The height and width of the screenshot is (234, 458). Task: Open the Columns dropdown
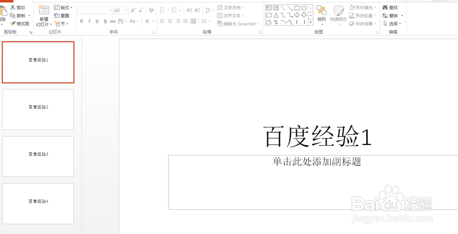click(x=206, y=21)
